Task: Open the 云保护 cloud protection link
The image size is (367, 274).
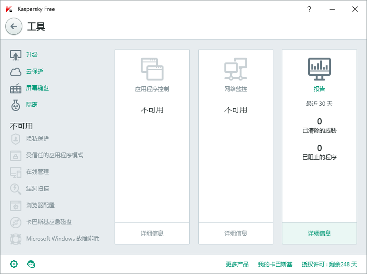Action: 35,71
